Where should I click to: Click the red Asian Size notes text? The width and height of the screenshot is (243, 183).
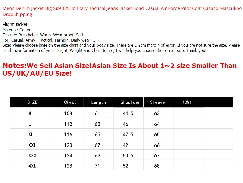120,69
